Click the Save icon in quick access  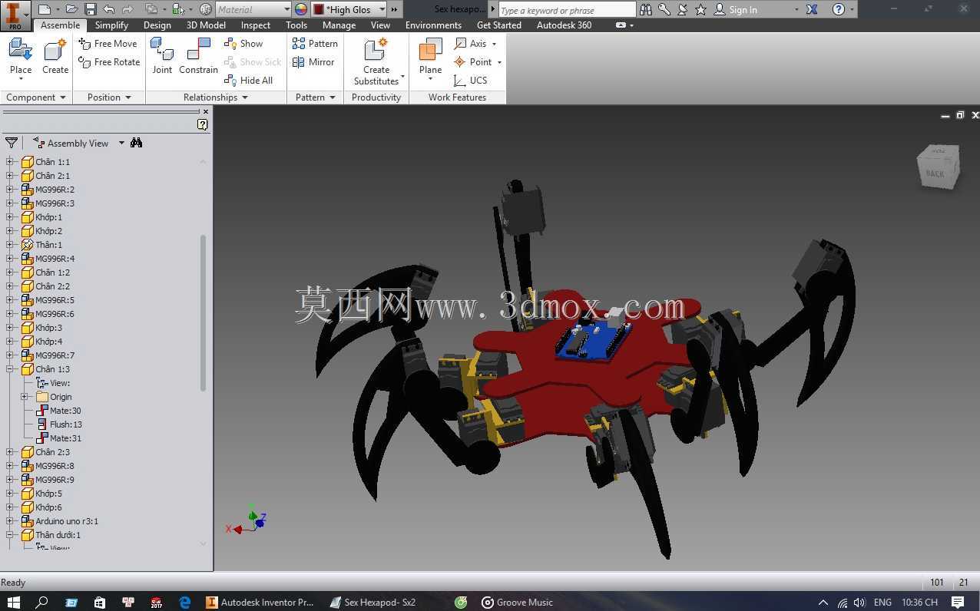(x=91, y=9)
